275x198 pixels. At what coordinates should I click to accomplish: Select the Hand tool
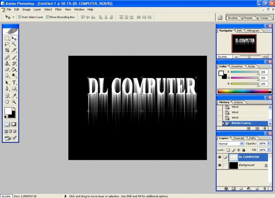pyautogui.click(x=7, y=102)
